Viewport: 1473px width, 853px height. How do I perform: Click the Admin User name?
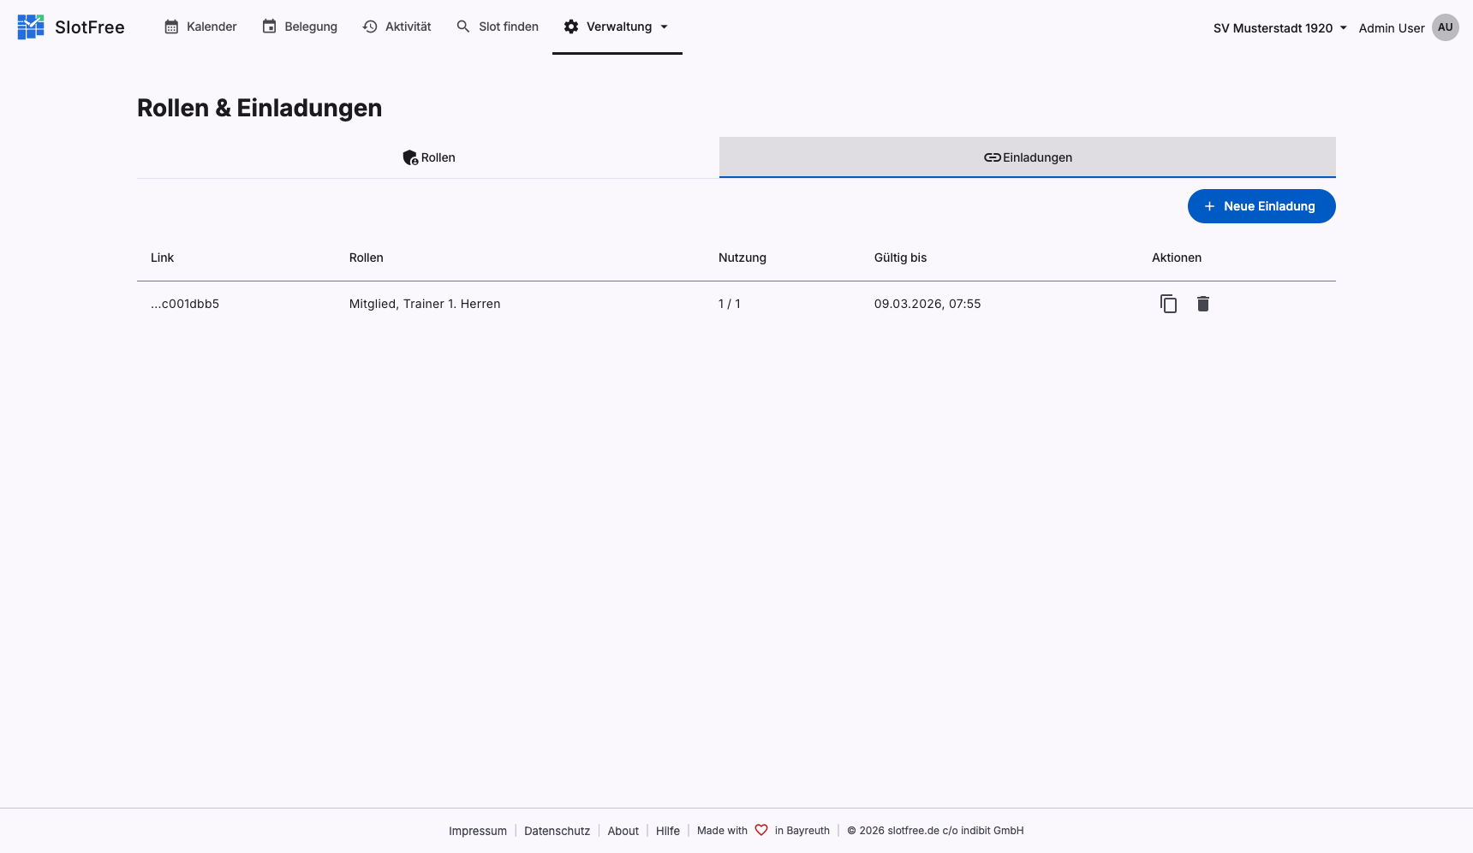tap(1391, 28)
